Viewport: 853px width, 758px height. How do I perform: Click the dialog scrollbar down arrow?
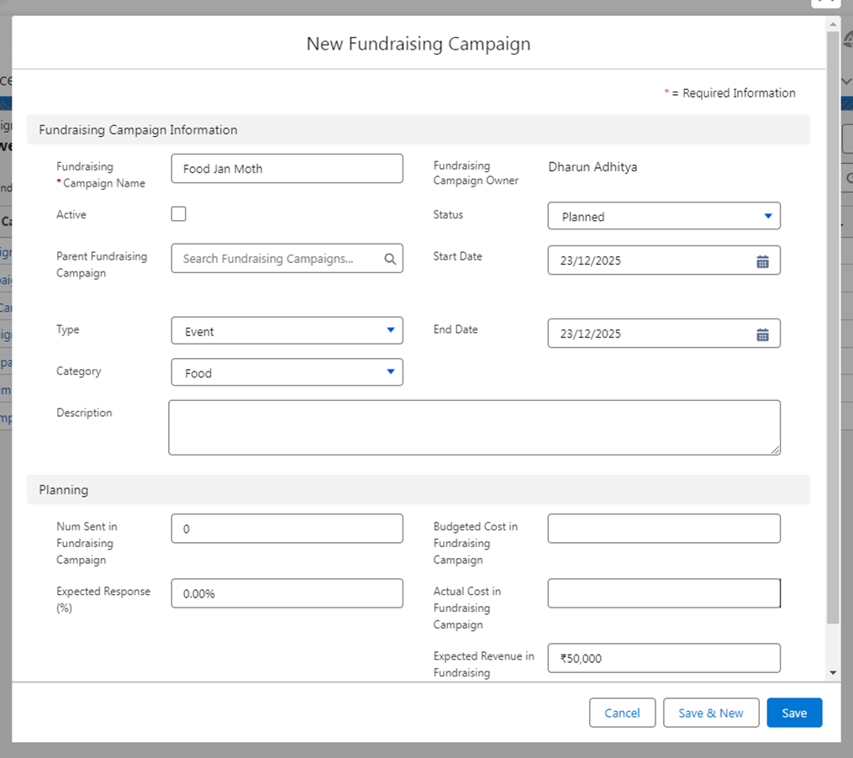(833, 673)
